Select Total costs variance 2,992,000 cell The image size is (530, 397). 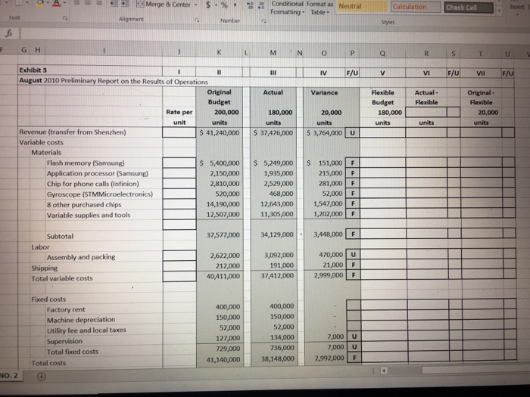(326, 358)
